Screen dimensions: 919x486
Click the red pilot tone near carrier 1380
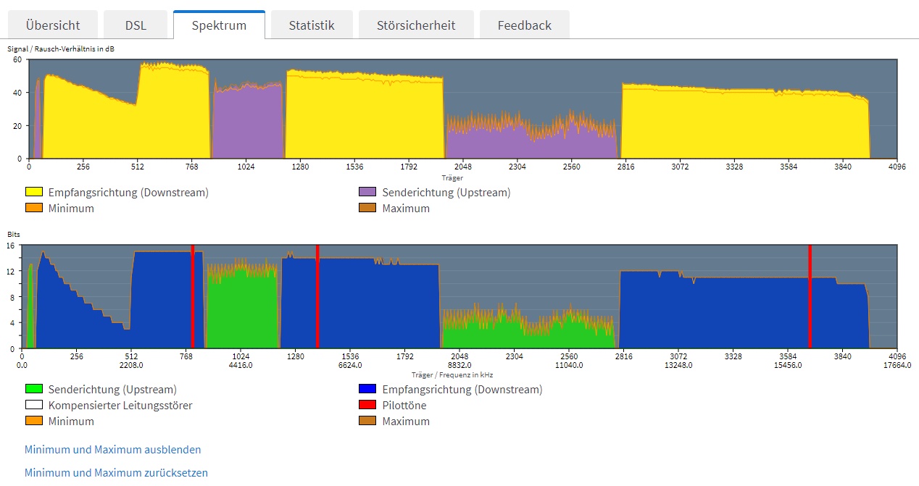pyautogui.click(x=317, y=297)
